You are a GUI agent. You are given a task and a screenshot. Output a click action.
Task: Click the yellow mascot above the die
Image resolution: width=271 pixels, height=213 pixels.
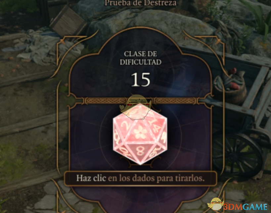[135, 107]
